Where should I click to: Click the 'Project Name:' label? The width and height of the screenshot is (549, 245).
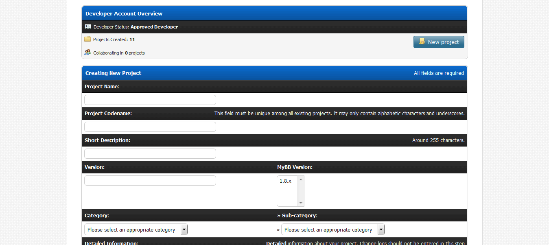tap(102, 87)
